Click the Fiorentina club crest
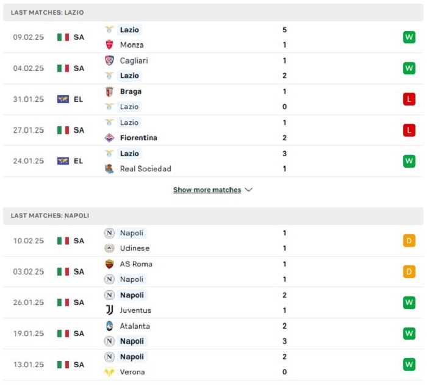 (x=109, y=138)
